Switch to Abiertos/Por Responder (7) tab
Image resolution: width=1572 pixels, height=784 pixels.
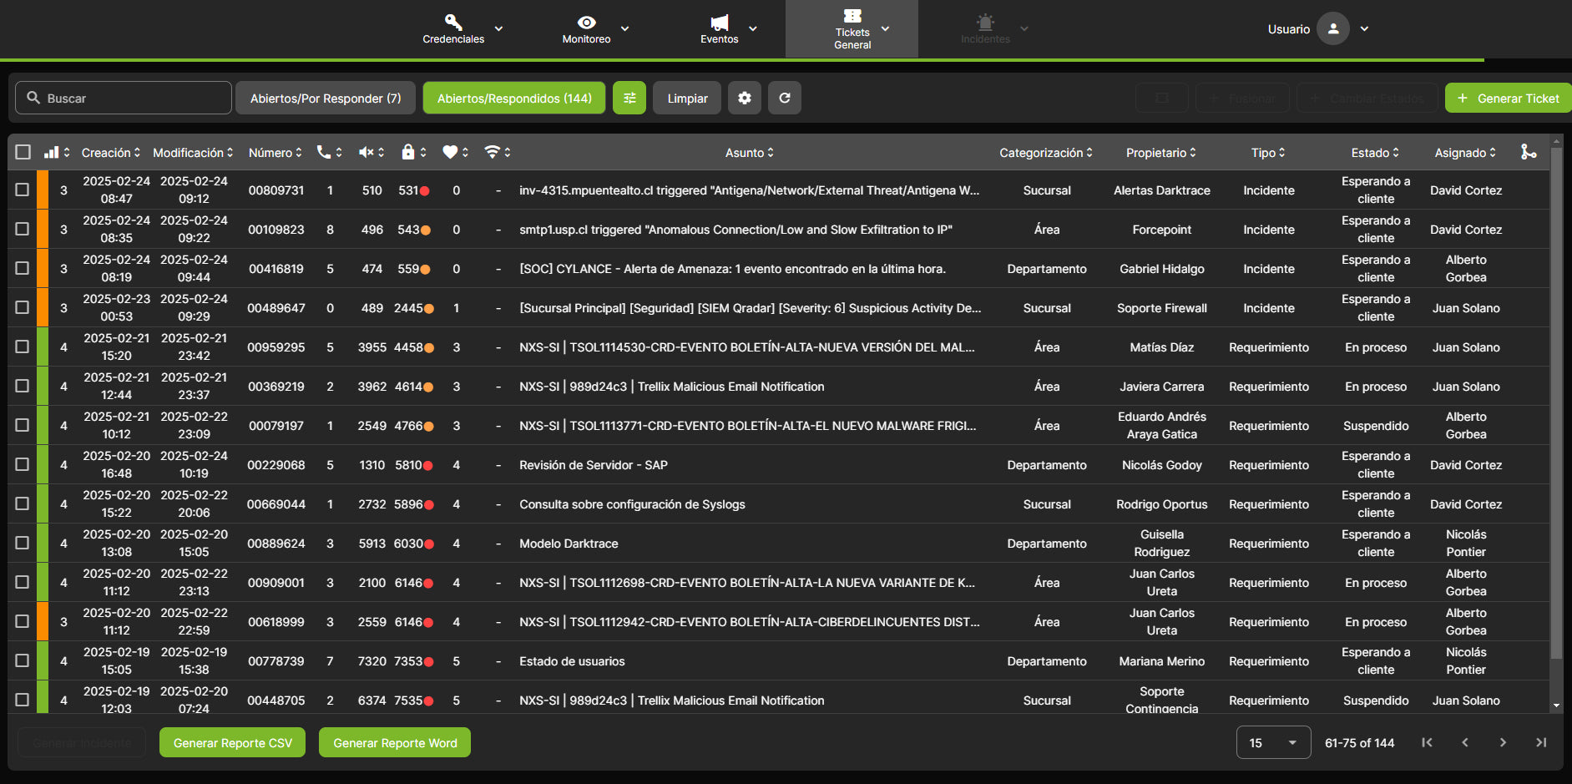point(326,98)
